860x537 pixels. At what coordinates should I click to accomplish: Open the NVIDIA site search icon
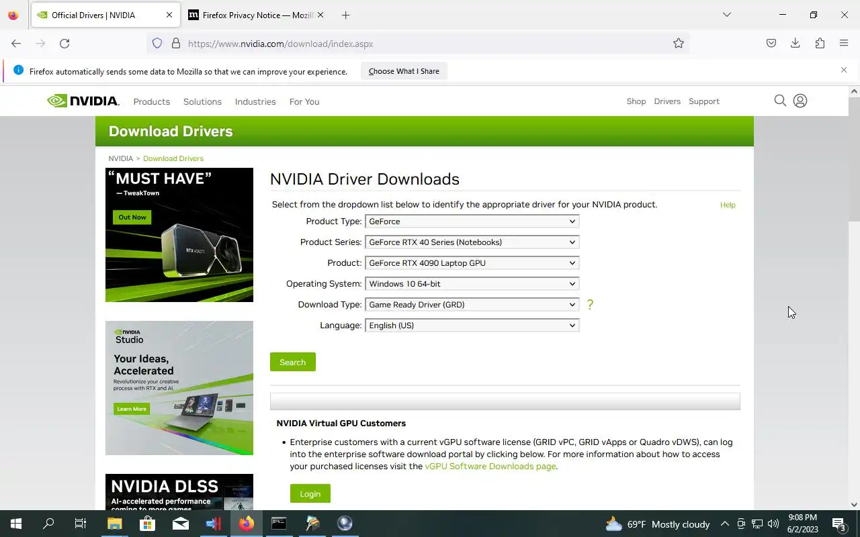tap(780, 101)
